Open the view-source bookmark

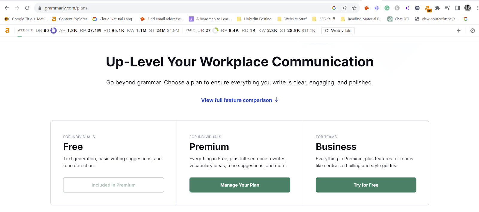pos(436,19)
